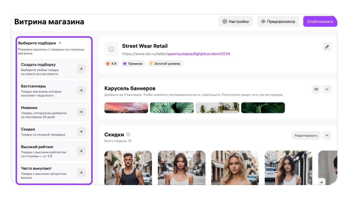Click the info icon next to Скидки heading
The height and width of the screenshot is (199, 348).
coord(128,135)
